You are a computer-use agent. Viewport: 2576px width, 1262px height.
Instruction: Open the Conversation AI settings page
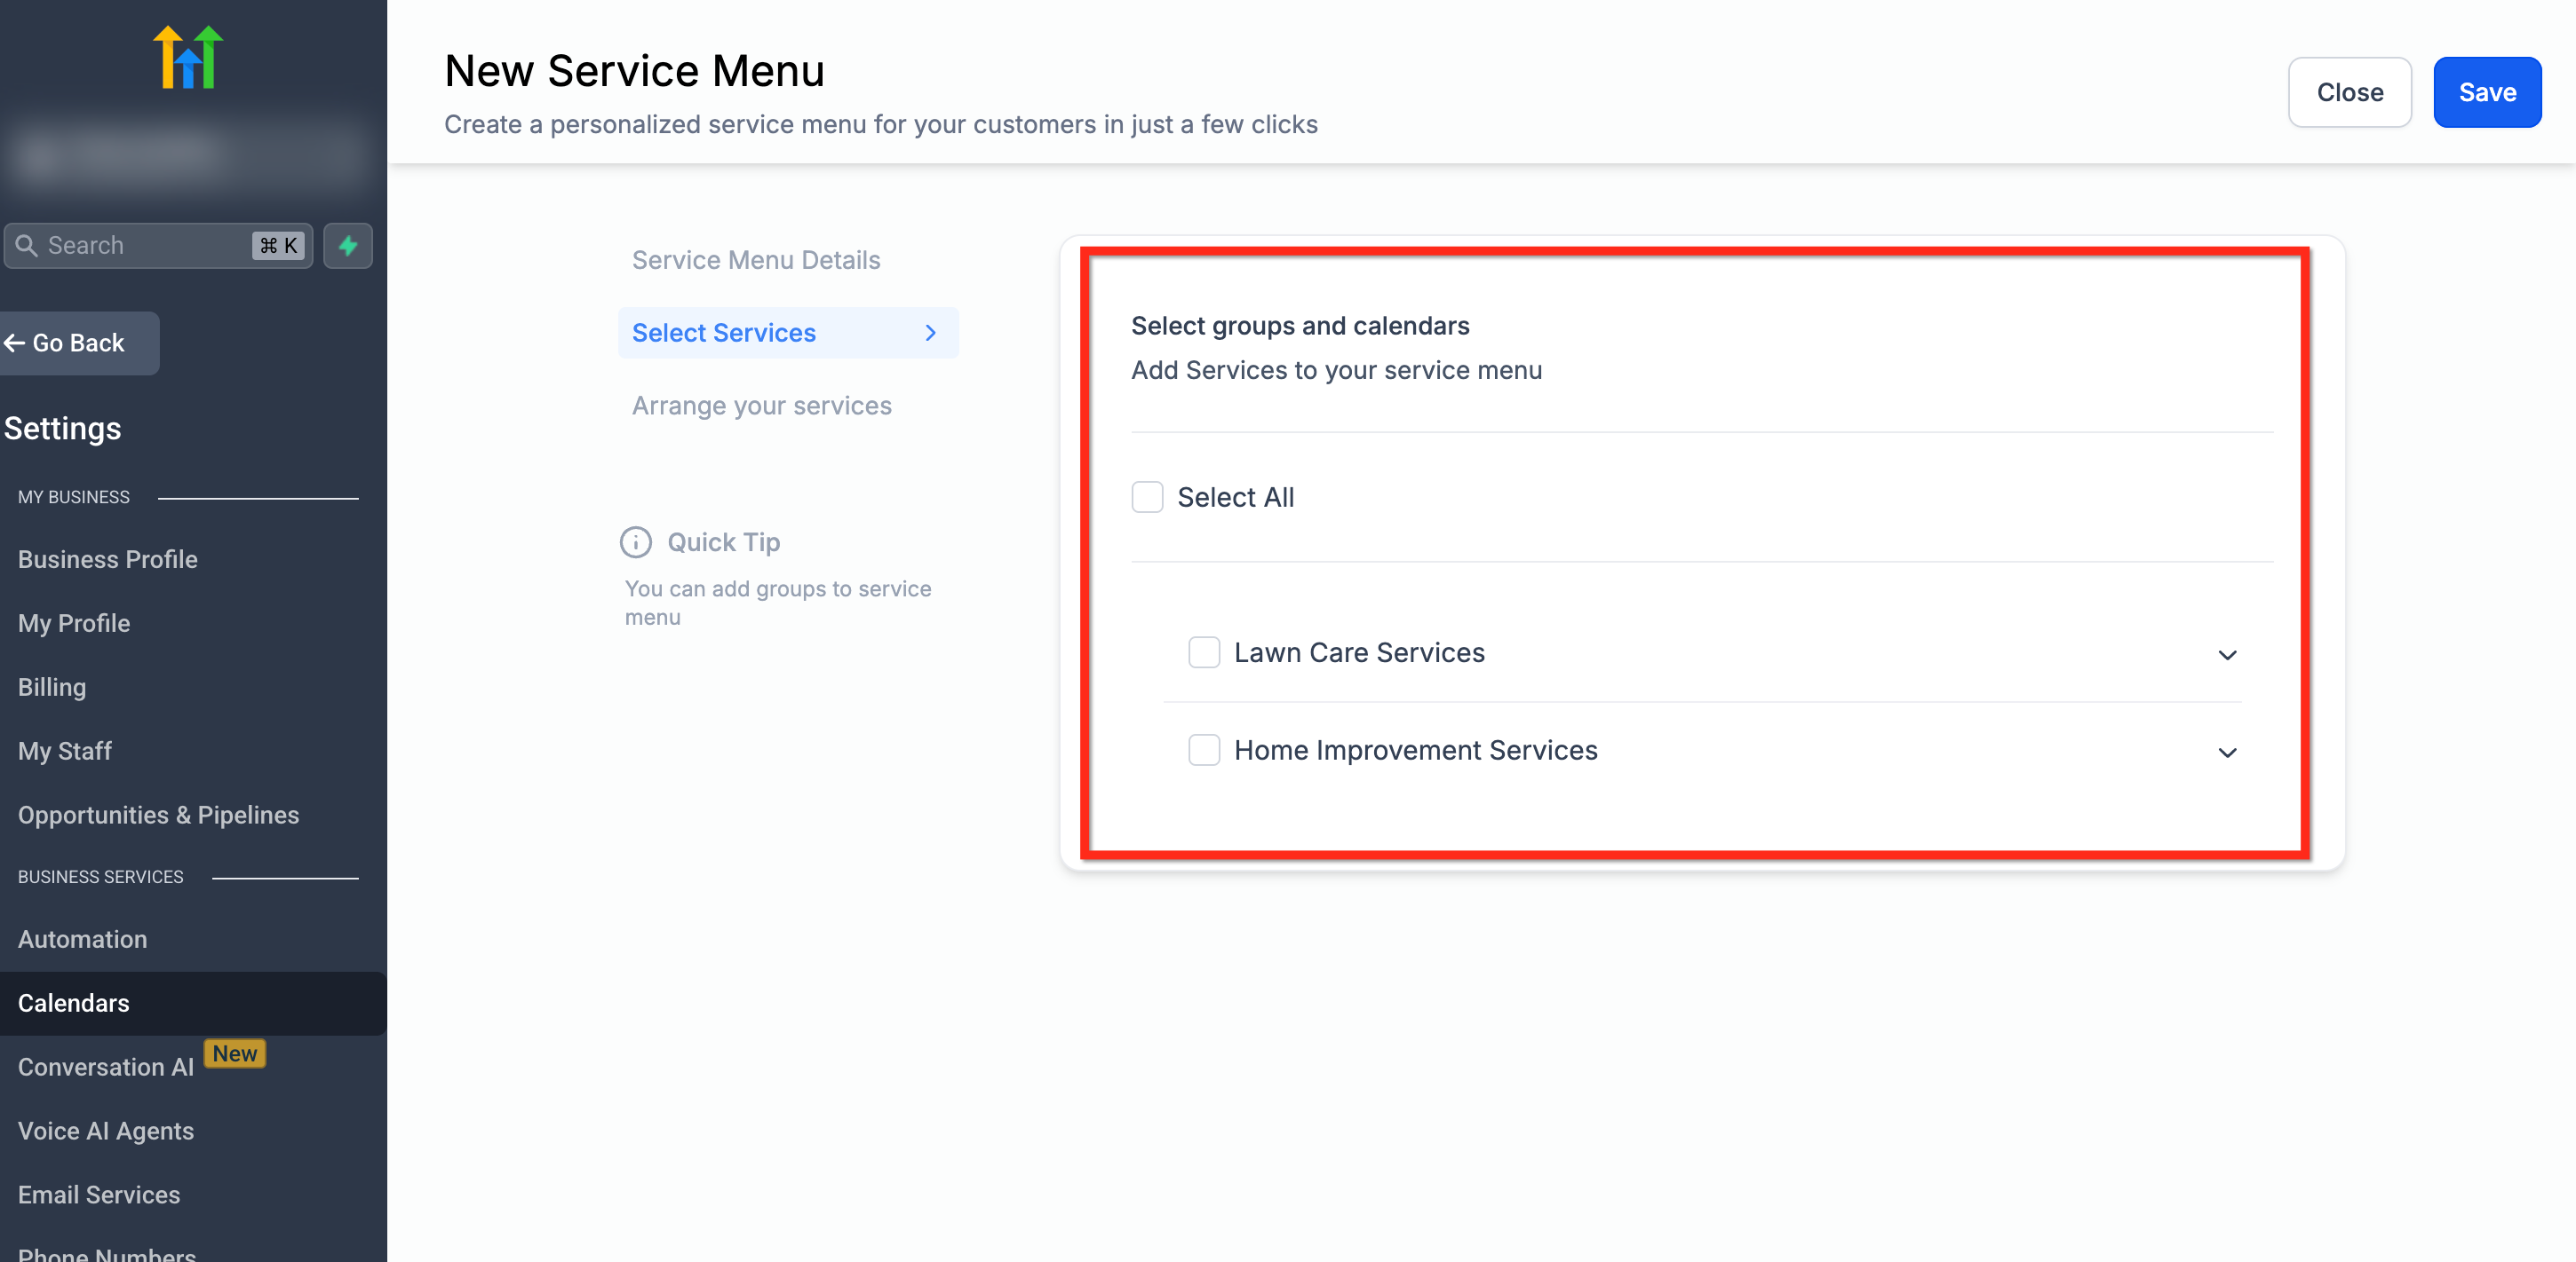(106, 1067)
